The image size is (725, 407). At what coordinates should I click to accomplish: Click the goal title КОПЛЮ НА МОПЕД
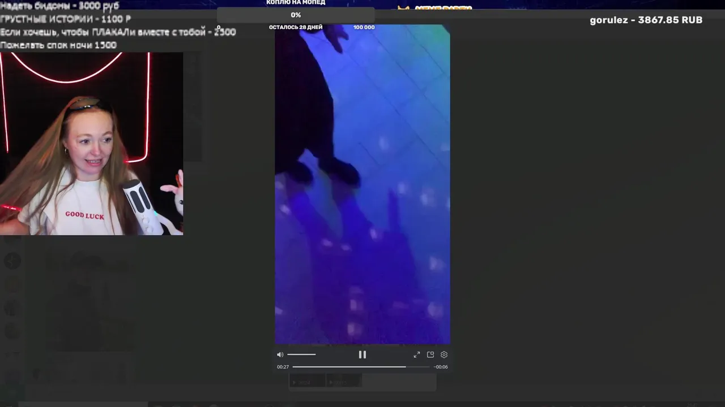[296, 3]
